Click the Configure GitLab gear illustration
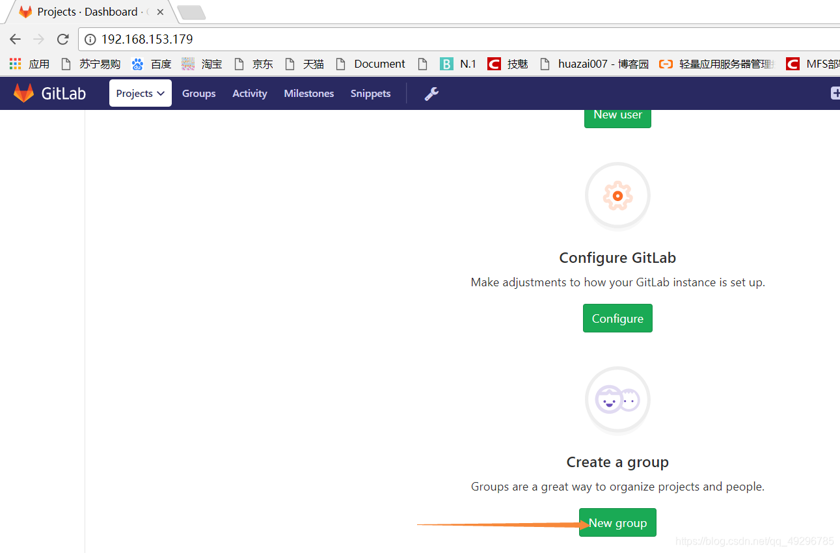 617,195
